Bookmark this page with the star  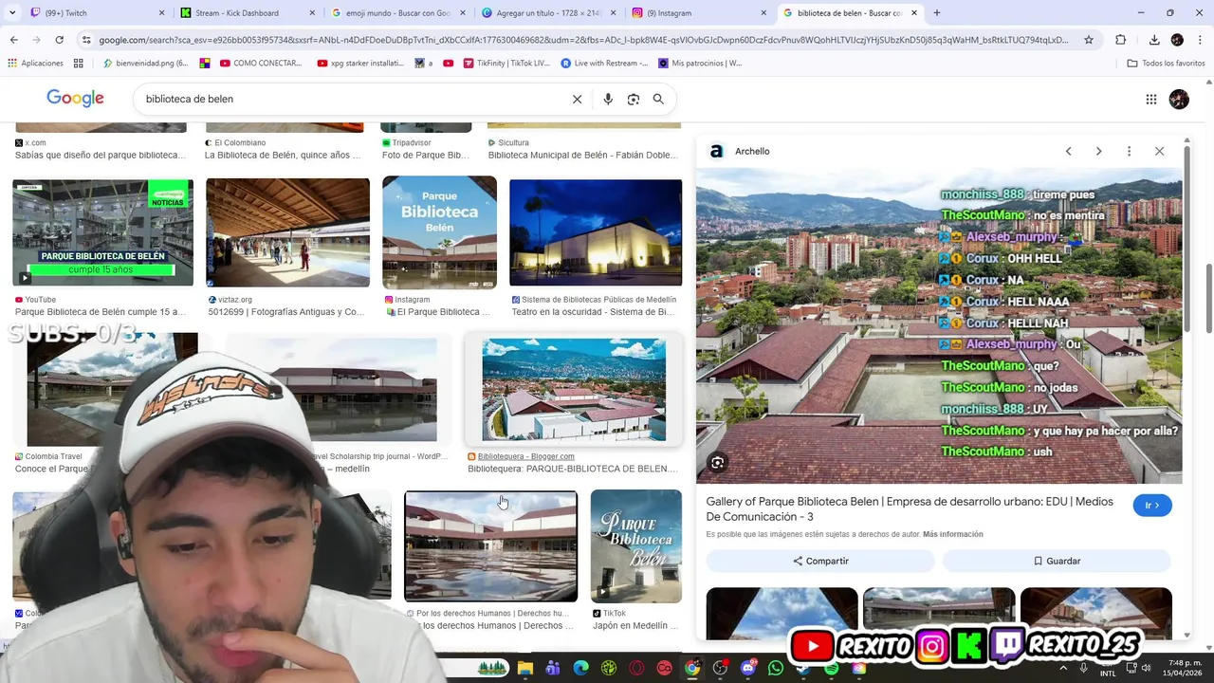tap(1089, 40)
